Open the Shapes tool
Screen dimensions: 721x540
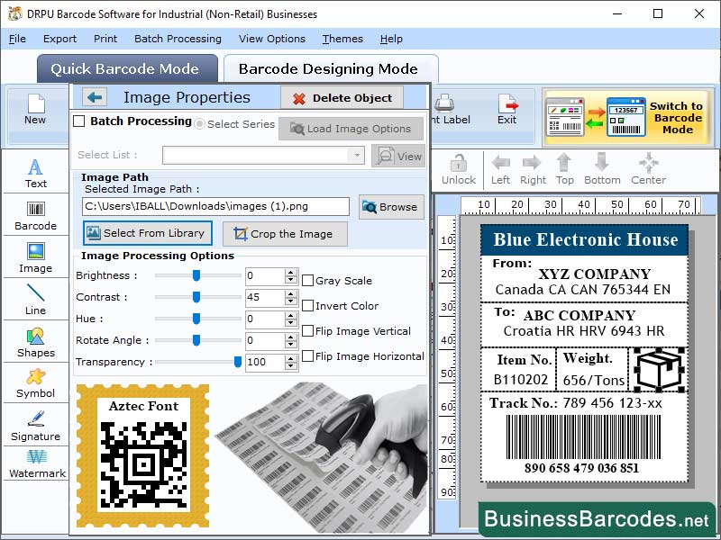click(35, 342)
